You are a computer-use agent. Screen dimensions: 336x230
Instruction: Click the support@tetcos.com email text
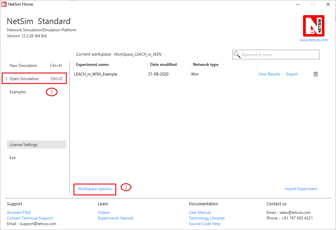click(38, 223)
